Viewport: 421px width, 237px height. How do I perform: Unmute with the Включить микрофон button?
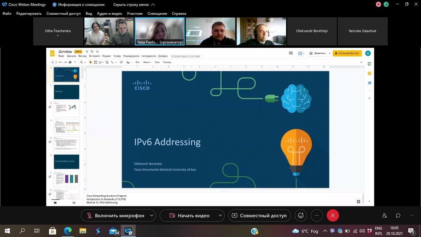pyautogui.click(x=115, y=215)
